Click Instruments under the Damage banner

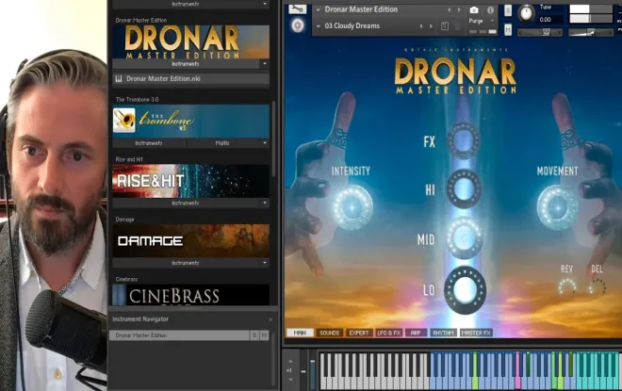tap(186, 263)
